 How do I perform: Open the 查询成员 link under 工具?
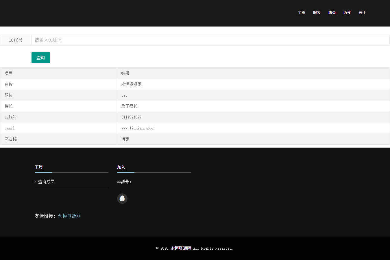coord(46,182)
